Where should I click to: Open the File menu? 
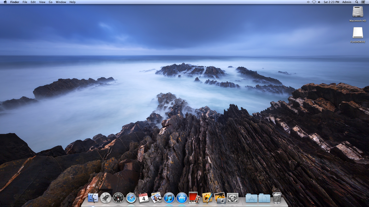25,2
